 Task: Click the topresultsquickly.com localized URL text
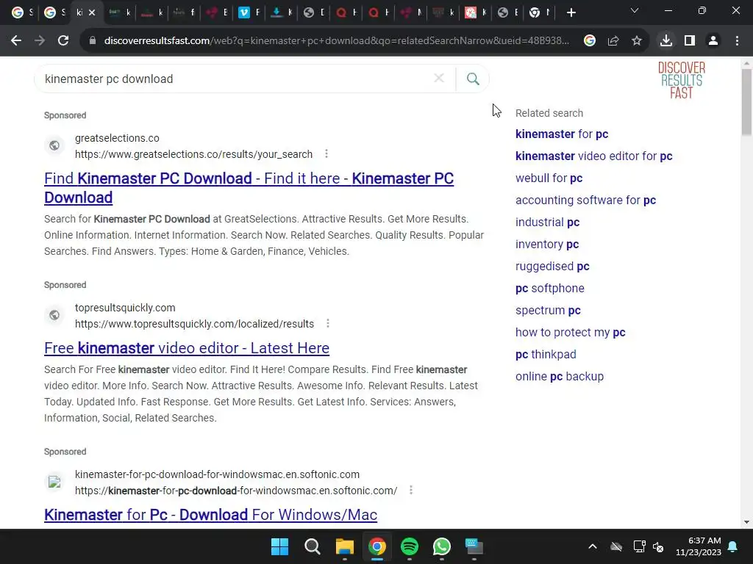194,324
